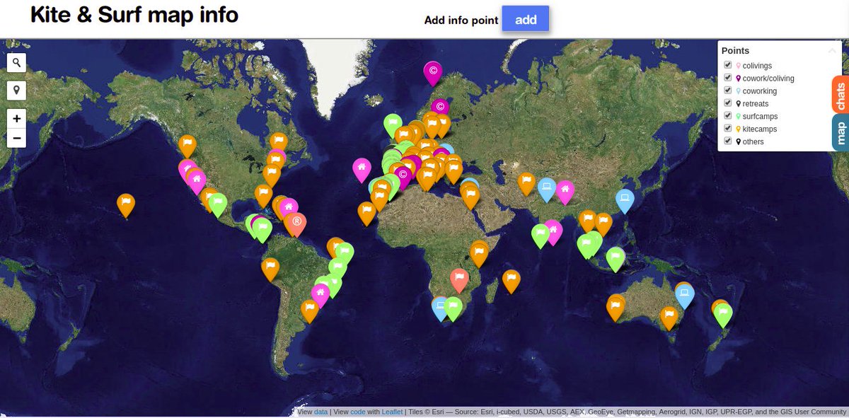Zoom out with the minus control
The image size is (849, 418).
16,137
